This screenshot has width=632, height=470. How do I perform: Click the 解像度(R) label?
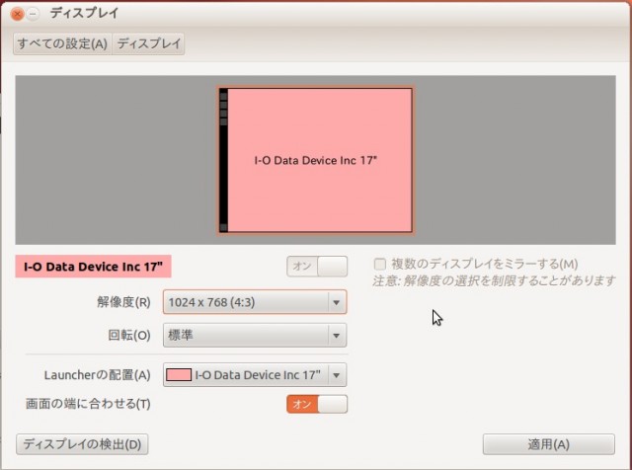(x=123, y=302)
